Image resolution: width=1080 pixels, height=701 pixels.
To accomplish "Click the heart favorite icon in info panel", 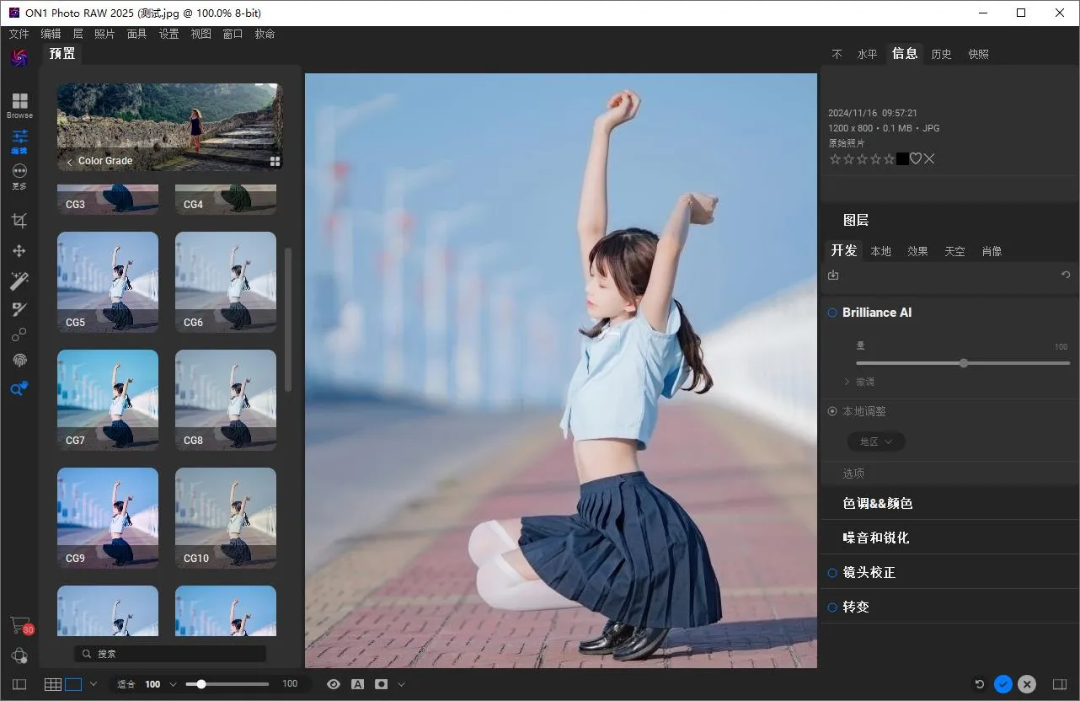I will tap(916, 159).
